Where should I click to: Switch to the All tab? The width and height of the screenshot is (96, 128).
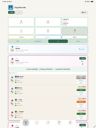point(58,41)
